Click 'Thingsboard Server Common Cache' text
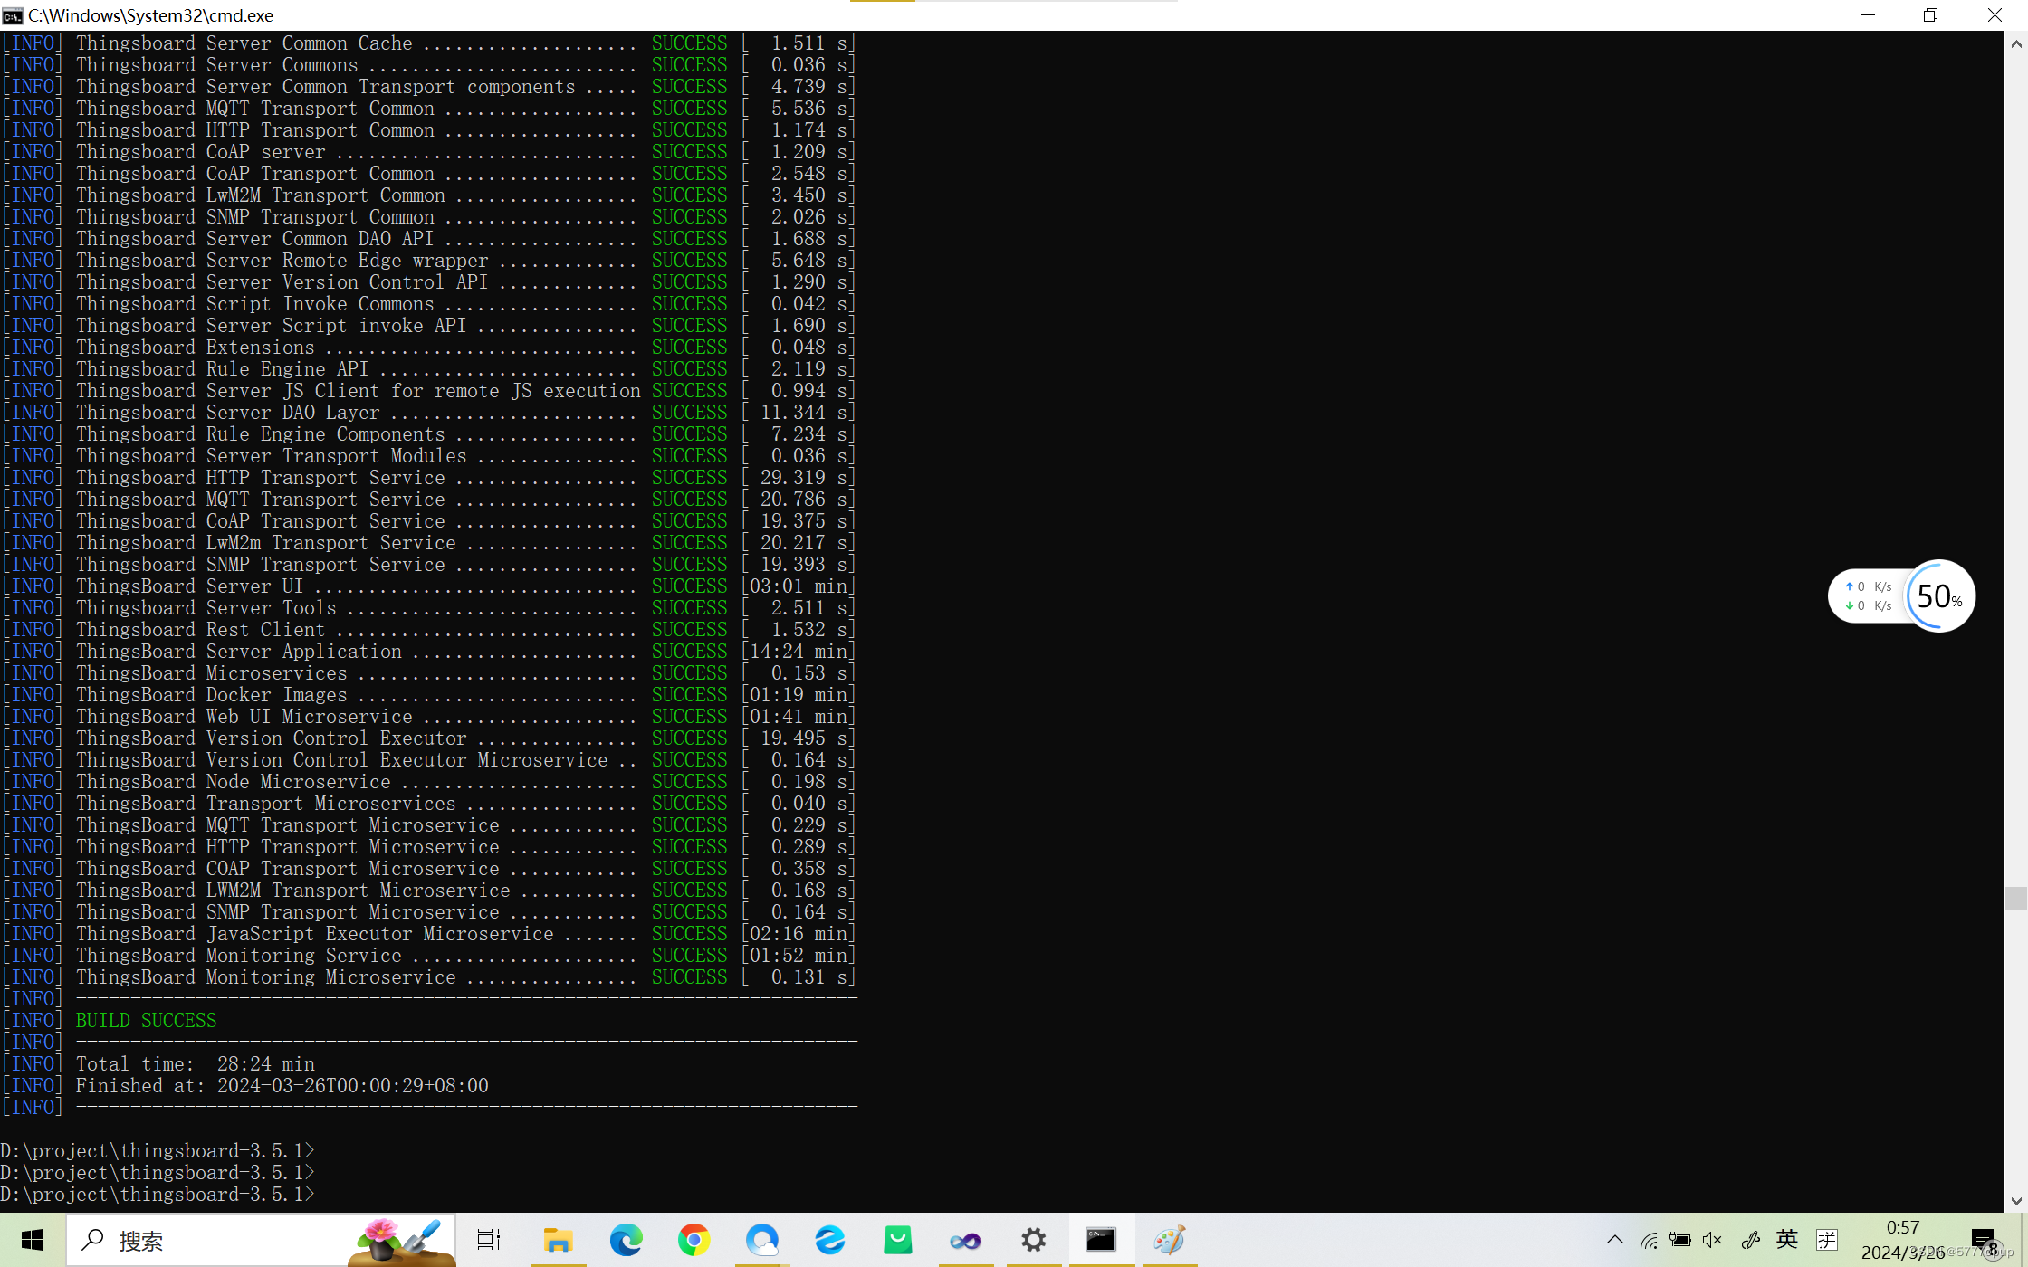 click(244, 43)
